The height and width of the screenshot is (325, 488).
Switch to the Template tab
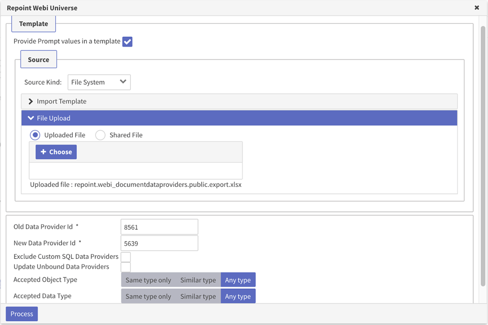[x=33, y=24]
